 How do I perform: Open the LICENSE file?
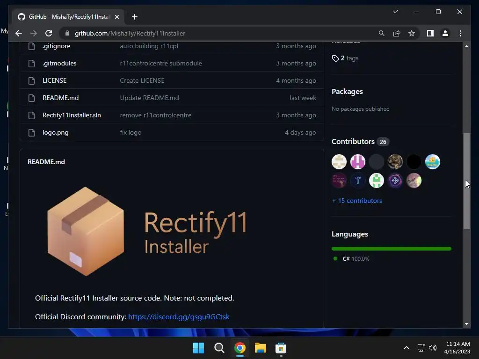tap(54, 80)
